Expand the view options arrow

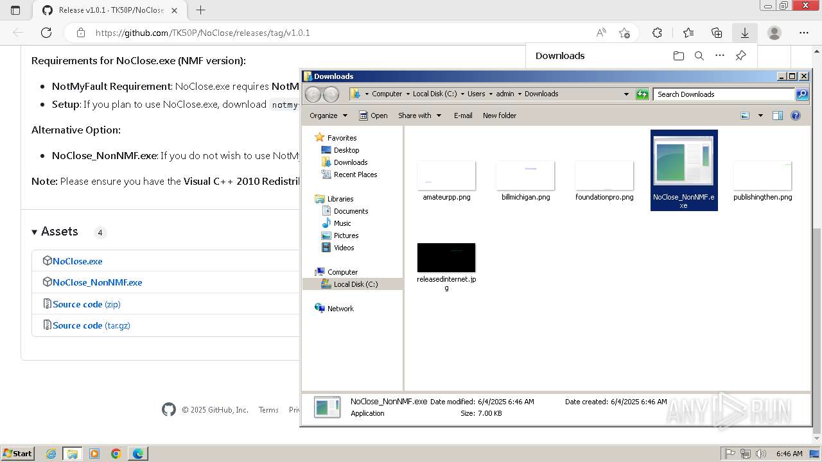pos(760,116)
